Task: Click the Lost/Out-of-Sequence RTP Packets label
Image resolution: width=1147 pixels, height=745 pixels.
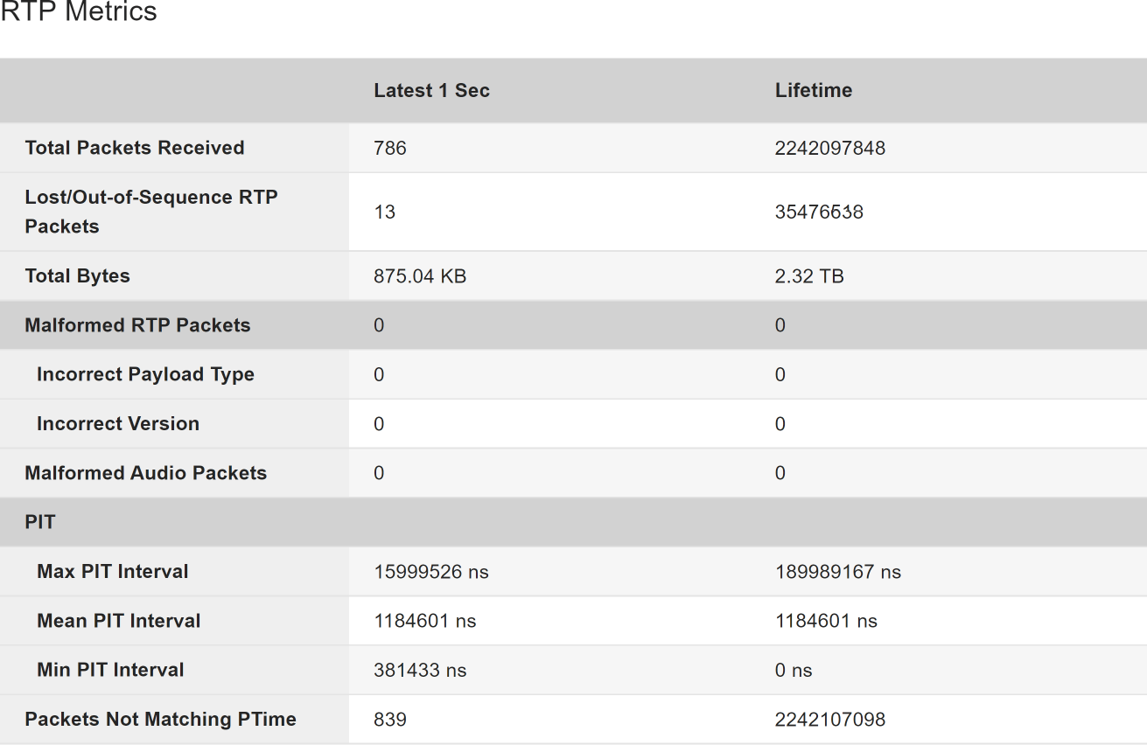Action: pyautogui.click(x=151, y=212)
